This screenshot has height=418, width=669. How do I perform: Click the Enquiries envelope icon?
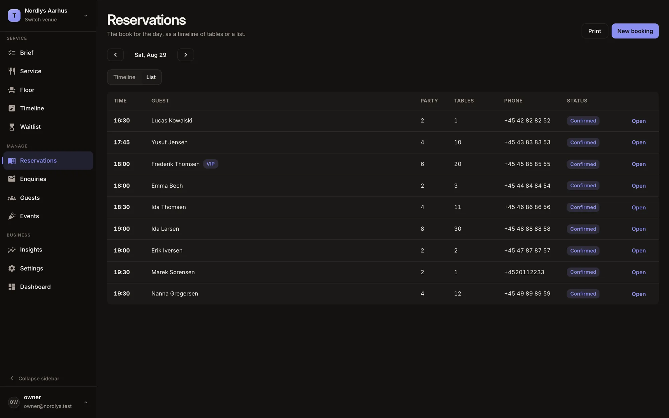tap(12, 179)
